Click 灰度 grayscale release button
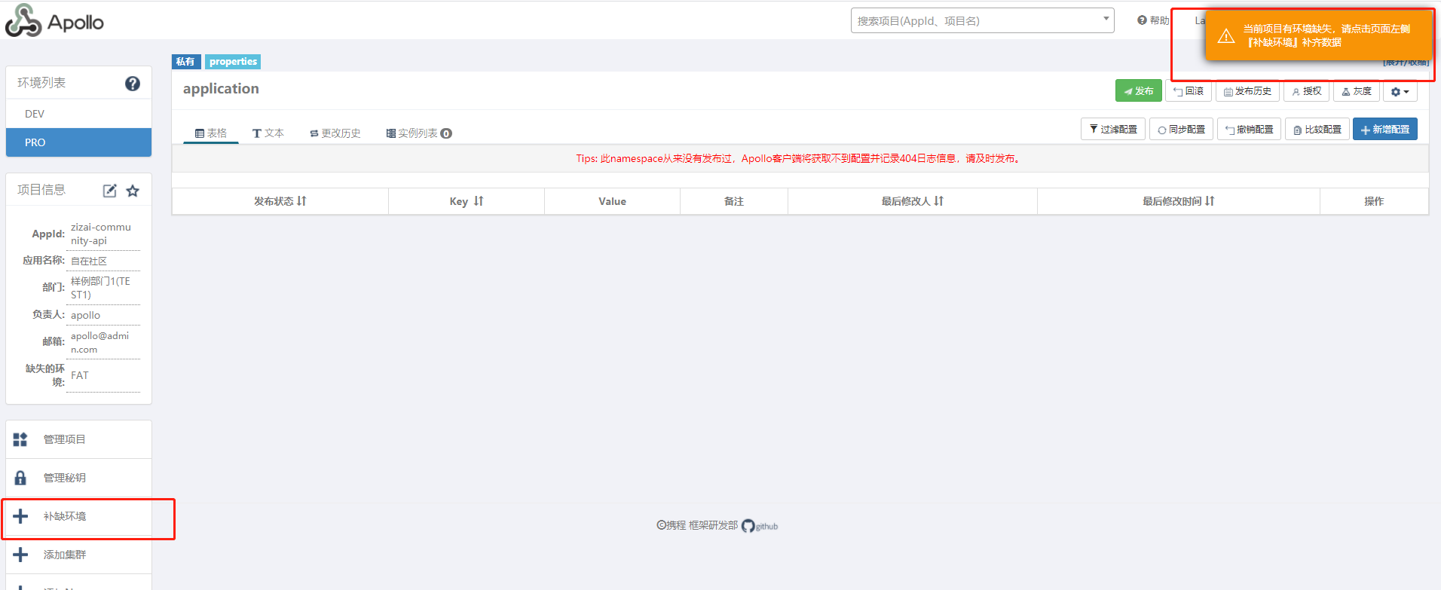 (1356, 91)
